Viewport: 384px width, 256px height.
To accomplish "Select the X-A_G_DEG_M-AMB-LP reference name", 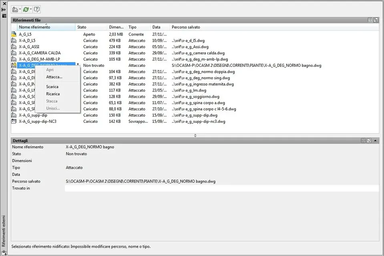I will pos(39,59).
